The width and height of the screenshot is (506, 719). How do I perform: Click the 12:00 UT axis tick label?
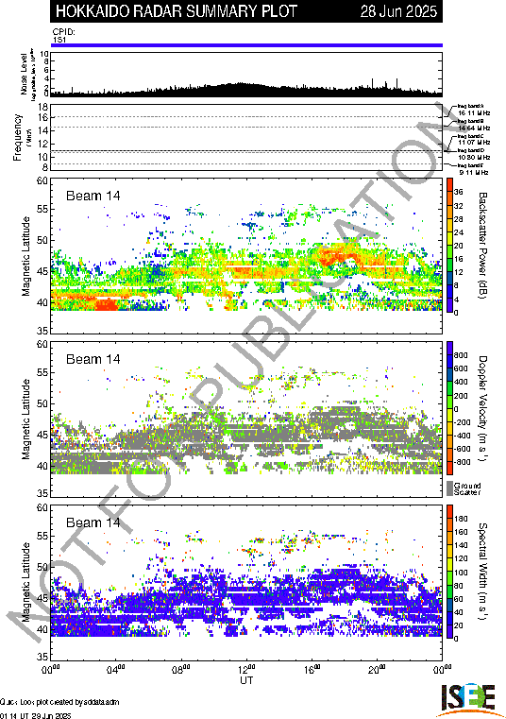[246, 670]
